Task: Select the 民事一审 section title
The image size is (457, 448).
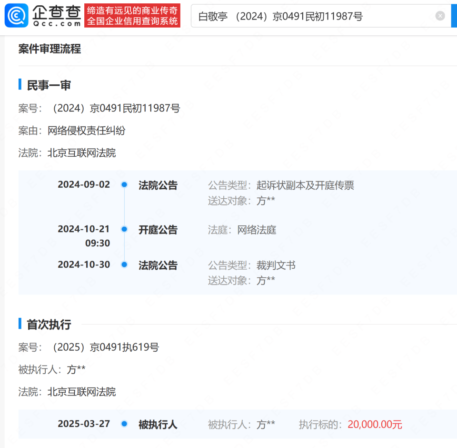Action: click(49, 85)
